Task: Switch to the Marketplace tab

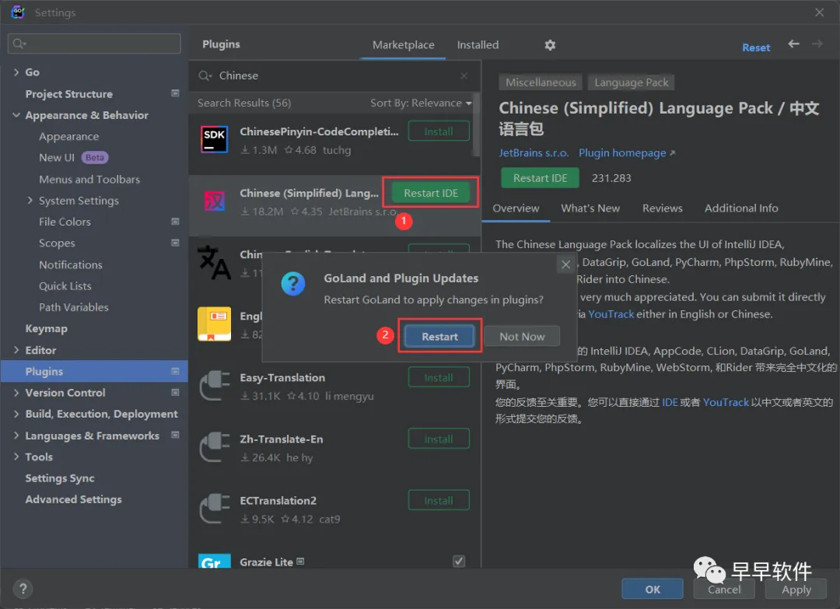Action: (x=404, y=45)
